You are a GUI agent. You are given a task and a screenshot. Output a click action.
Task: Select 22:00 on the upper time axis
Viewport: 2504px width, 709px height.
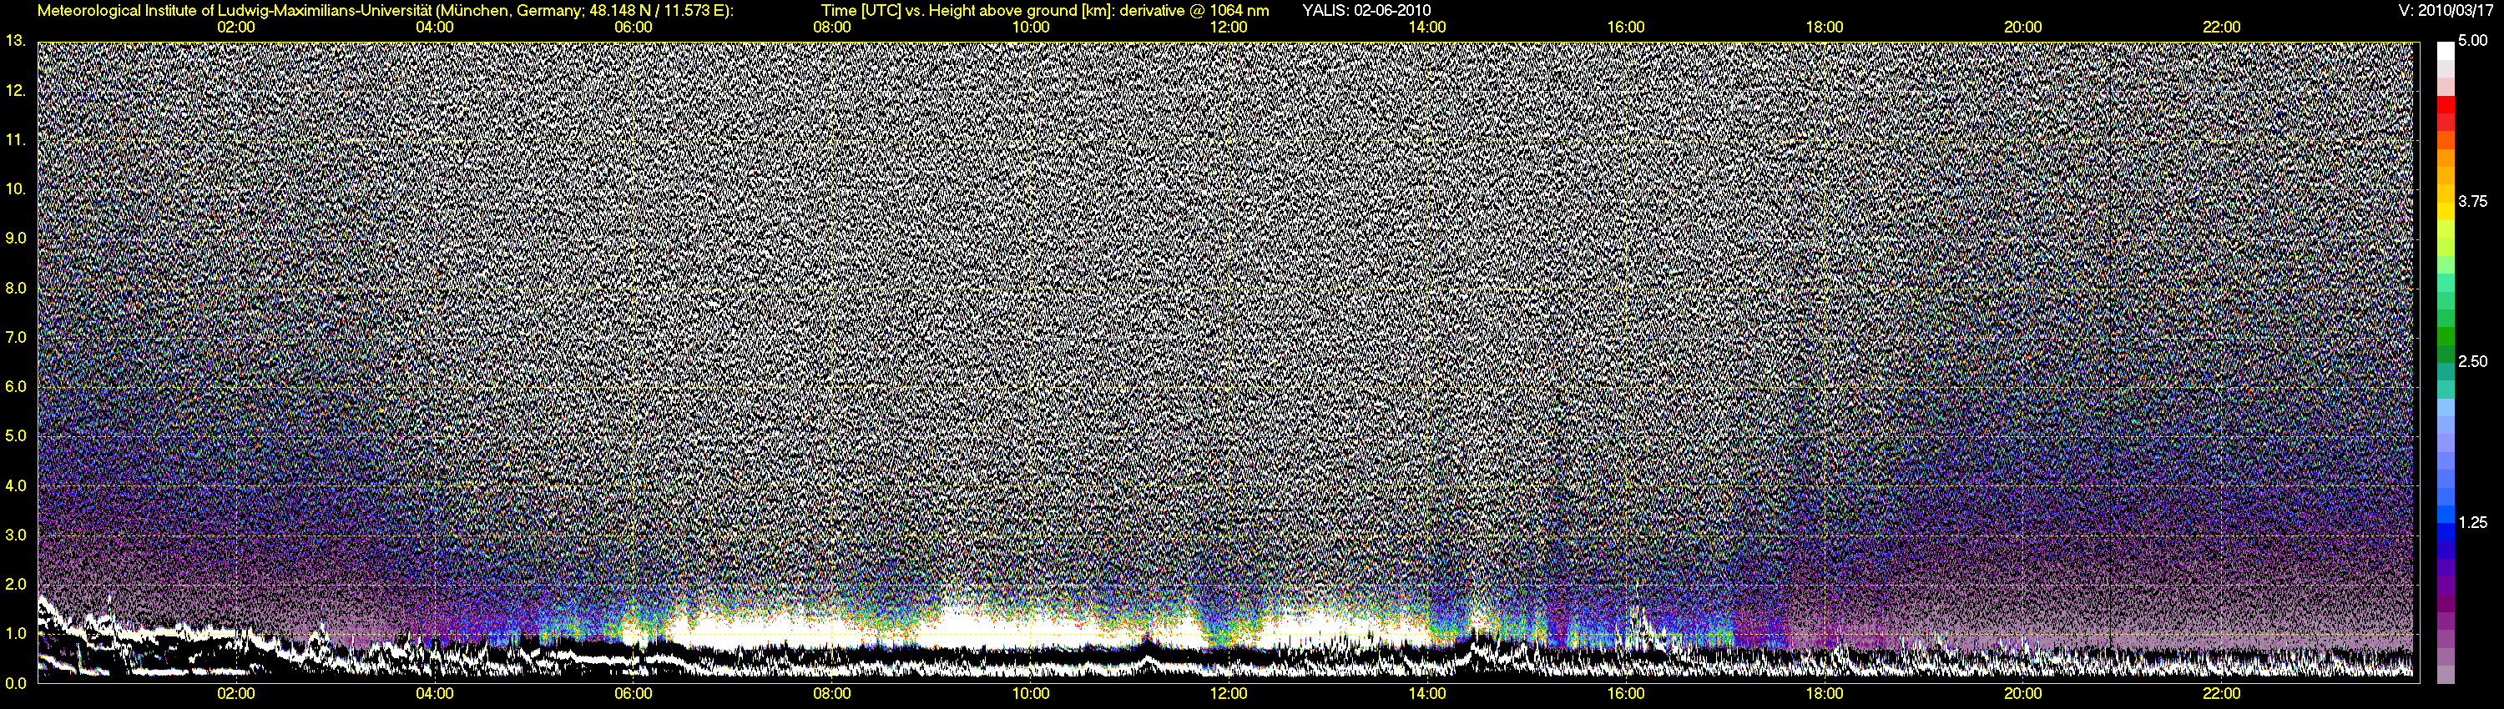pyautogui.click(x=2221, y=28)
